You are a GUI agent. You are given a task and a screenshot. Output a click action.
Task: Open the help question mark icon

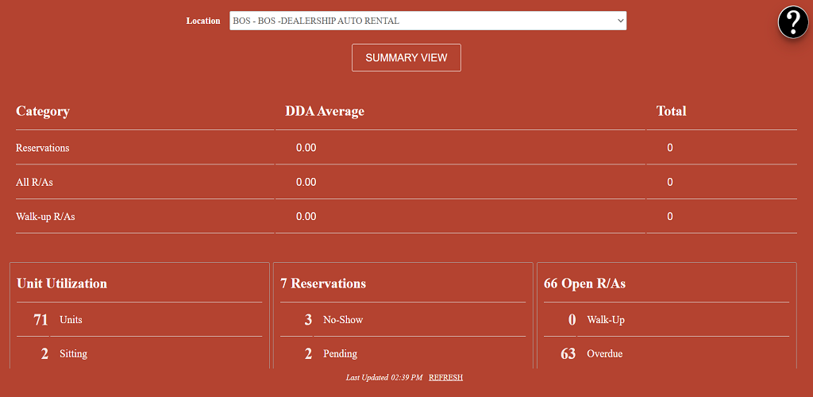click(793, 21)
